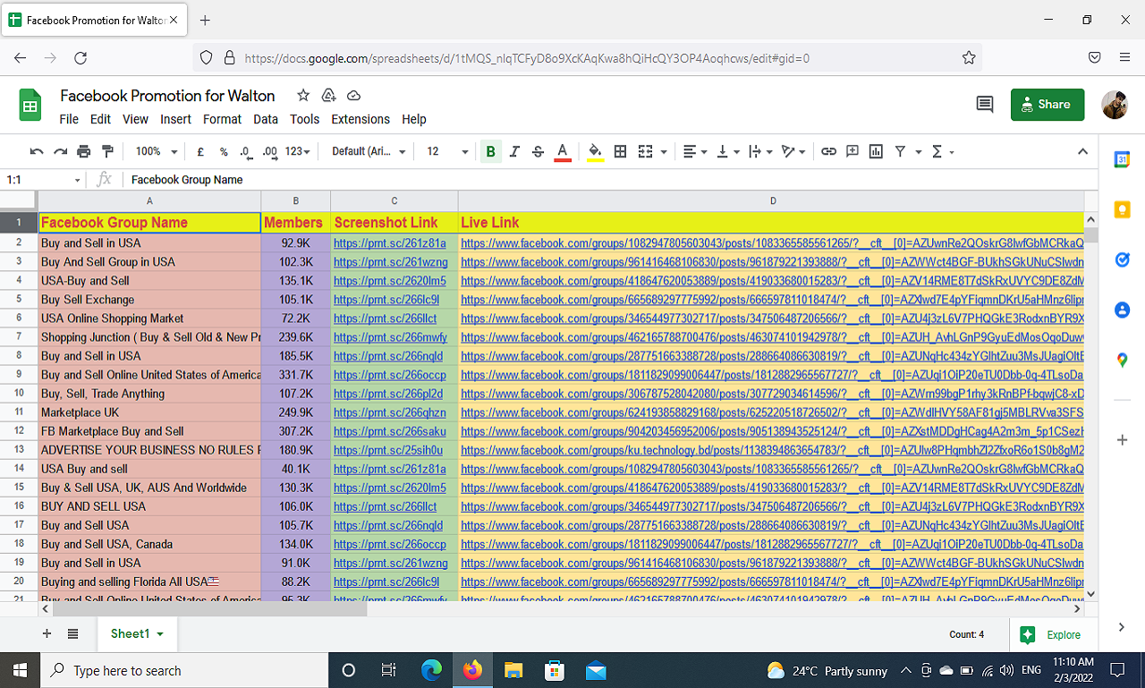
Task: Increase decimal places
Action: click(270, 152)
